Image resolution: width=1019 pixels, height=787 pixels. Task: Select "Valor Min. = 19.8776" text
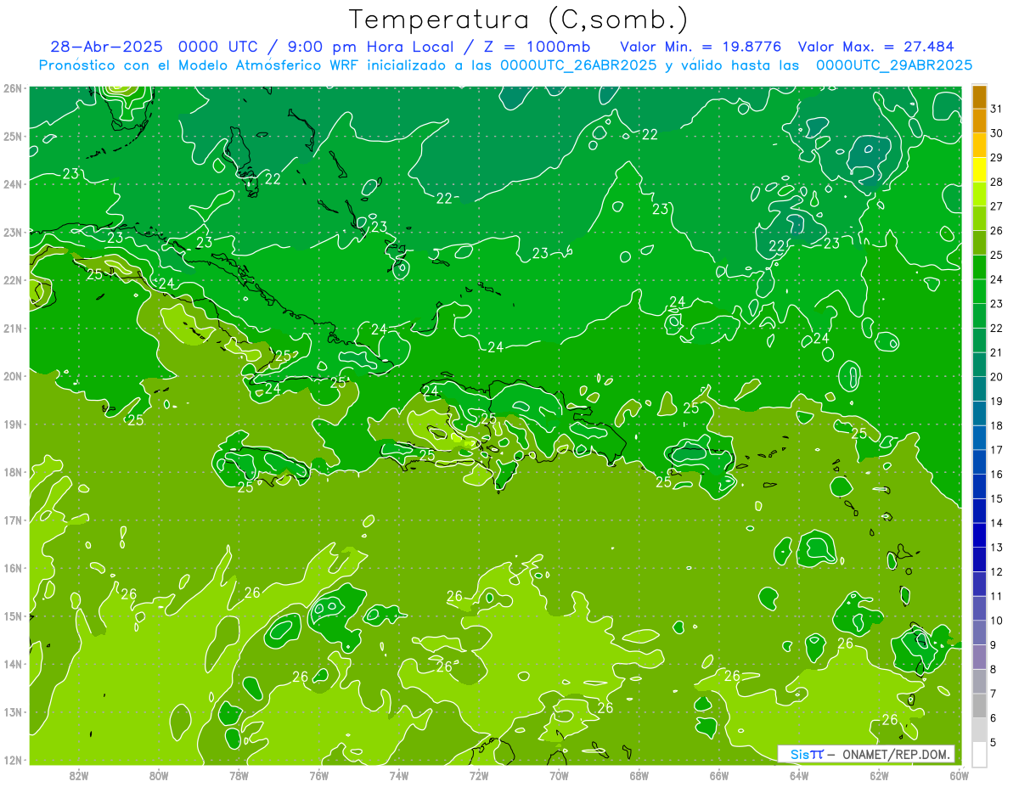pos(700,47)
